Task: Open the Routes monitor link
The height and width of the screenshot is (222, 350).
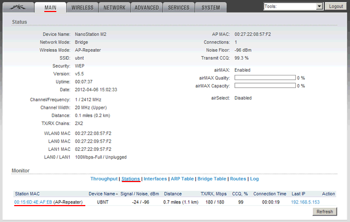Action: pos(238,179)
